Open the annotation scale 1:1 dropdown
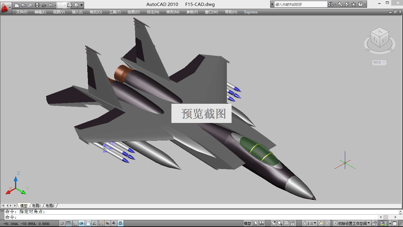 tap(309, 223)
